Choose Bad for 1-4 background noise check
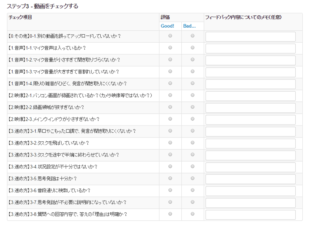The width and height of the screenshot is (309, 226). (x=193, y=84)
